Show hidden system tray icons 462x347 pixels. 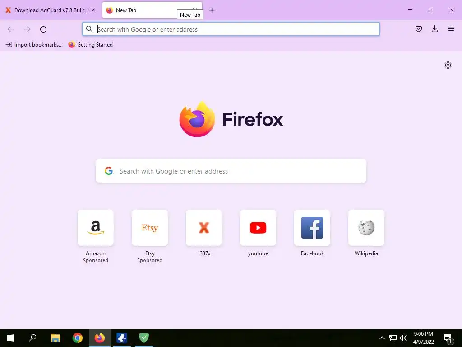(x=382, y=338)
